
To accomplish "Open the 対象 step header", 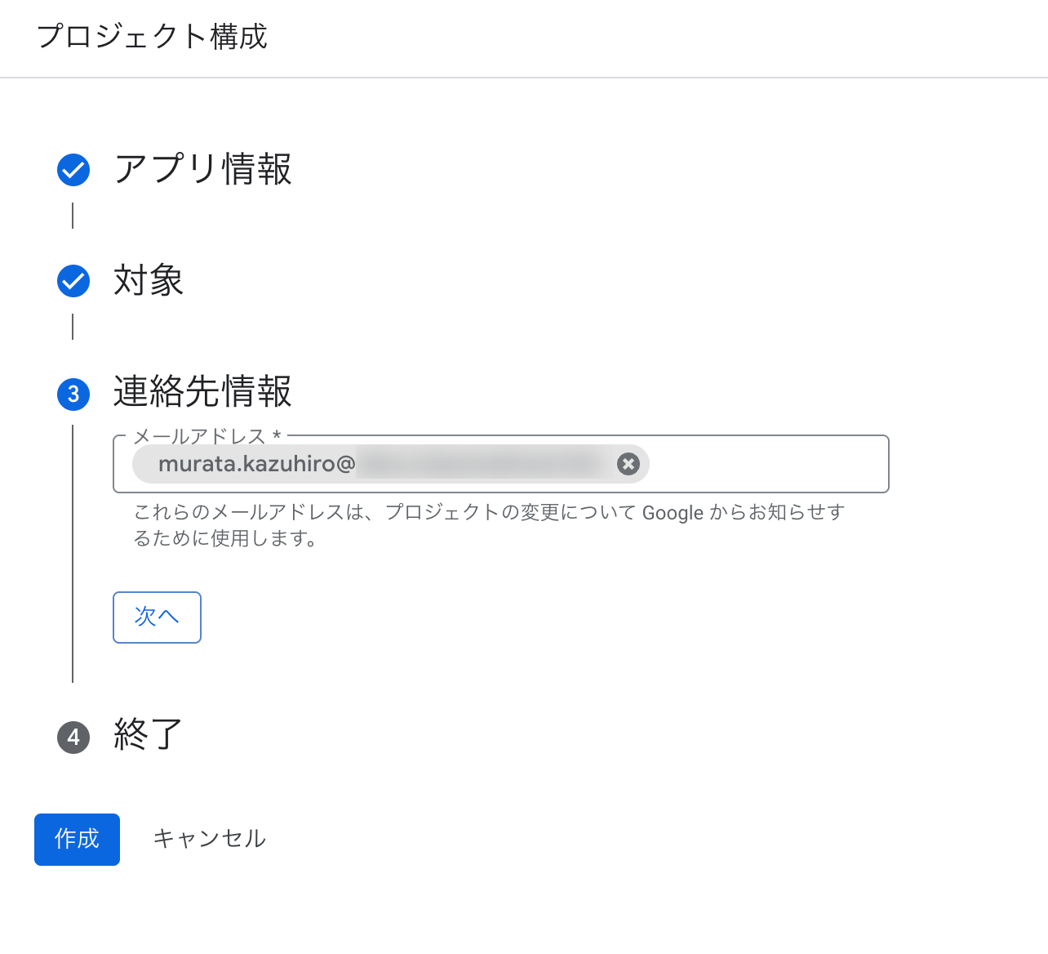I will (148, 280).
